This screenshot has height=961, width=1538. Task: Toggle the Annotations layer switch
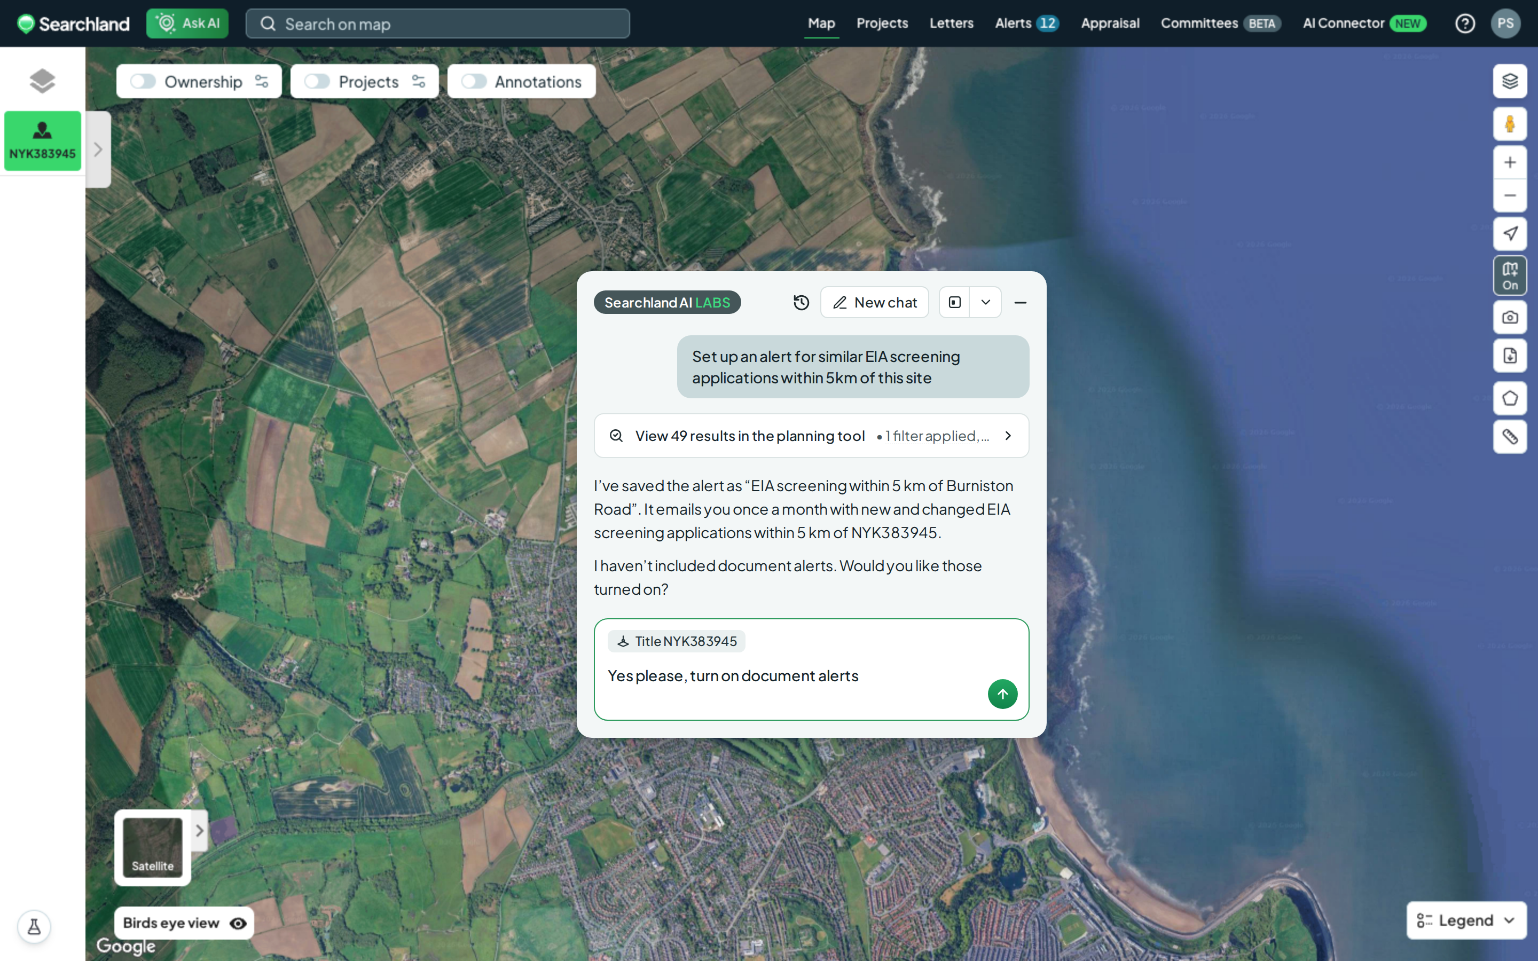pyautogui.click(x=474, y=81)
